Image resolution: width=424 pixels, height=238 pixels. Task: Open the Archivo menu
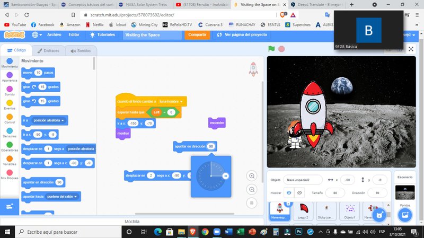tap(54, 34)
